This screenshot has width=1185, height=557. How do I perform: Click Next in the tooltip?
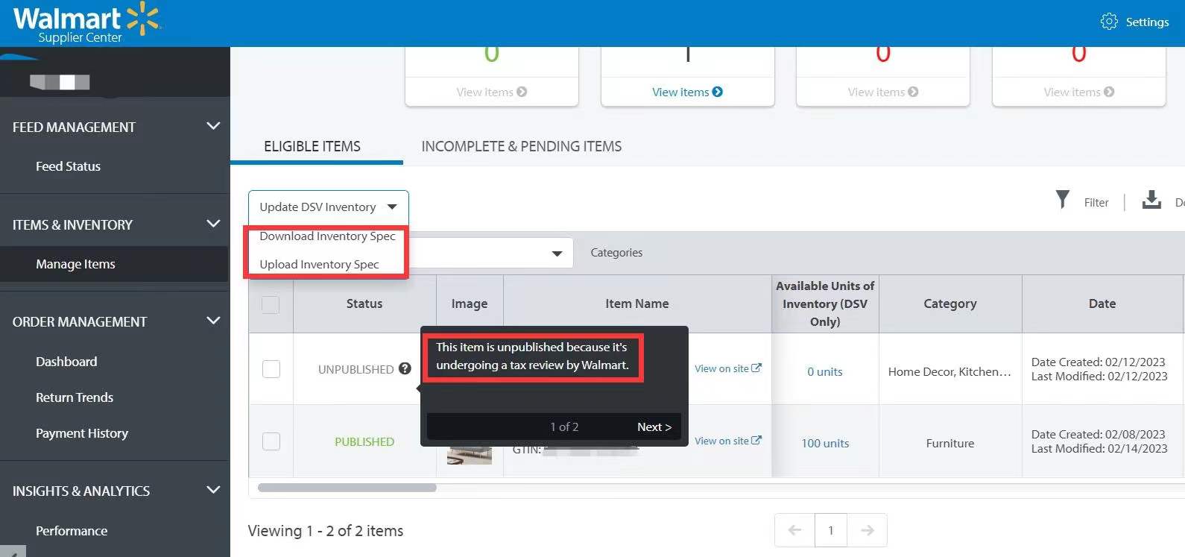point(654,427)
